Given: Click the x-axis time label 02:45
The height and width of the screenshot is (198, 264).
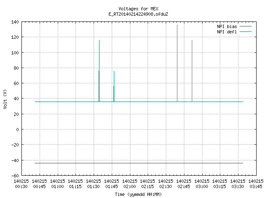Looking at the screenshot, I should pyautogui.click(x=184, y=186).
